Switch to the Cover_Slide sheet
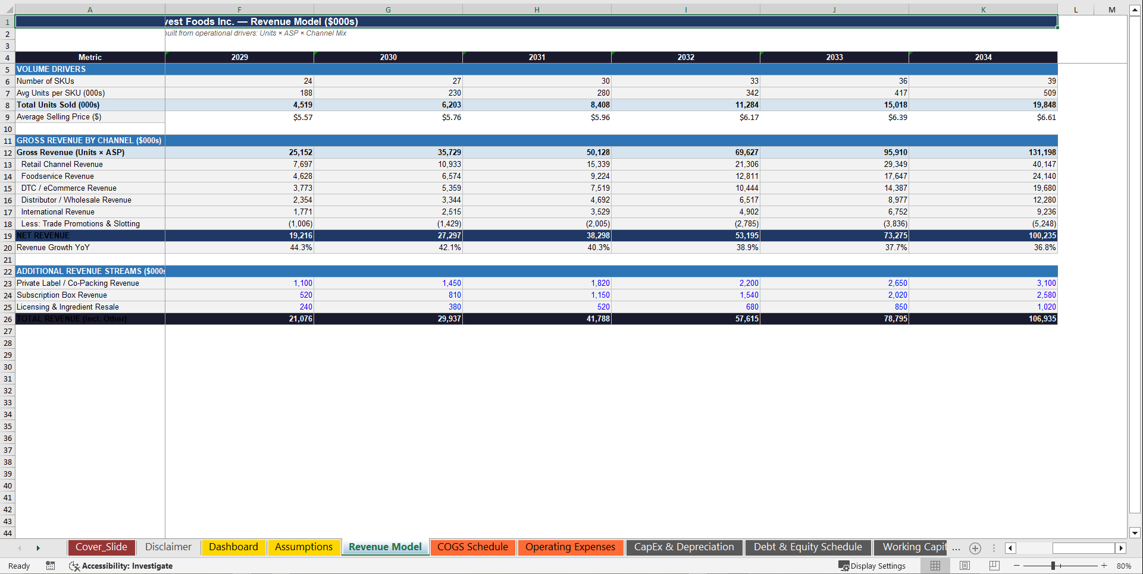Screen dimensions: 1143x574 pos(101,547)
